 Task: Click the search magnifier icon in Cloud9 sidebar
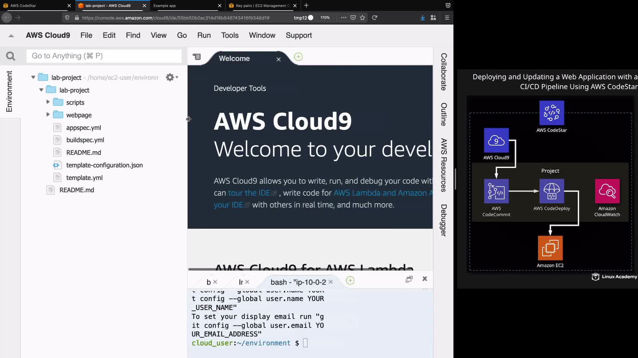11,56
